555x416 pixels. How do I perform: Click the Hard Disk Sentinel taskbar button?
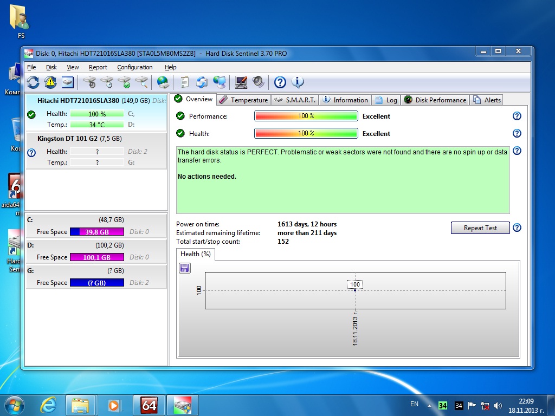(x=183, y=405)
